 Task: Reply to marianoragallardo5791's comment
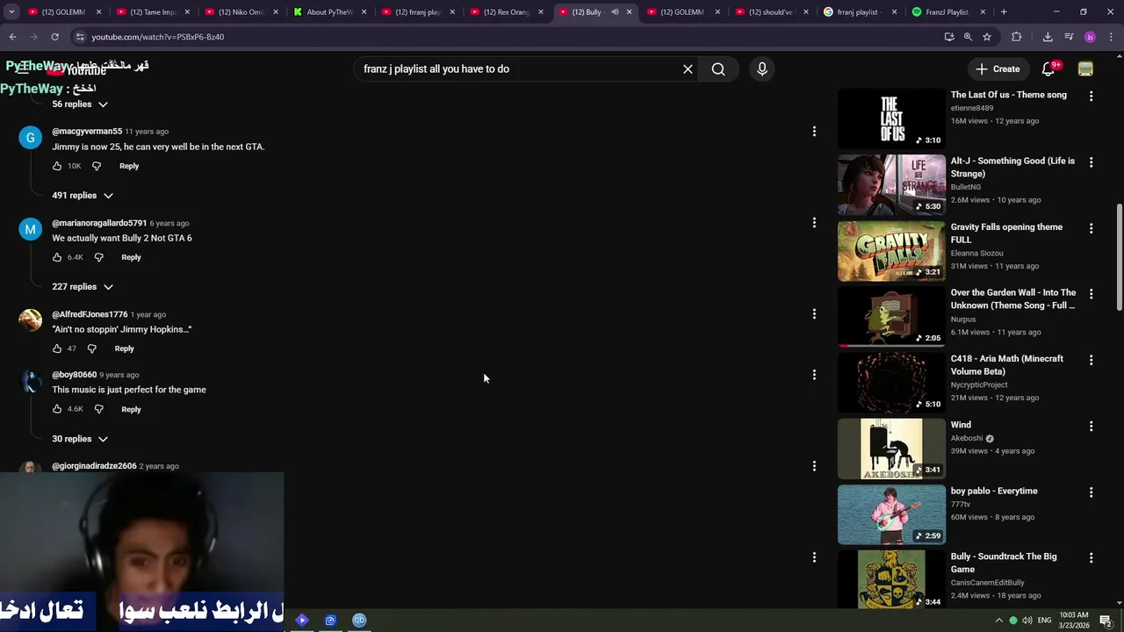(x=131, y=257)
